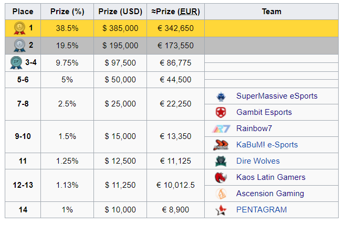Viewport: 356px width, 225px height.
Task: Open the Kaos Latin Gamers link
Action: coord(271,177)
